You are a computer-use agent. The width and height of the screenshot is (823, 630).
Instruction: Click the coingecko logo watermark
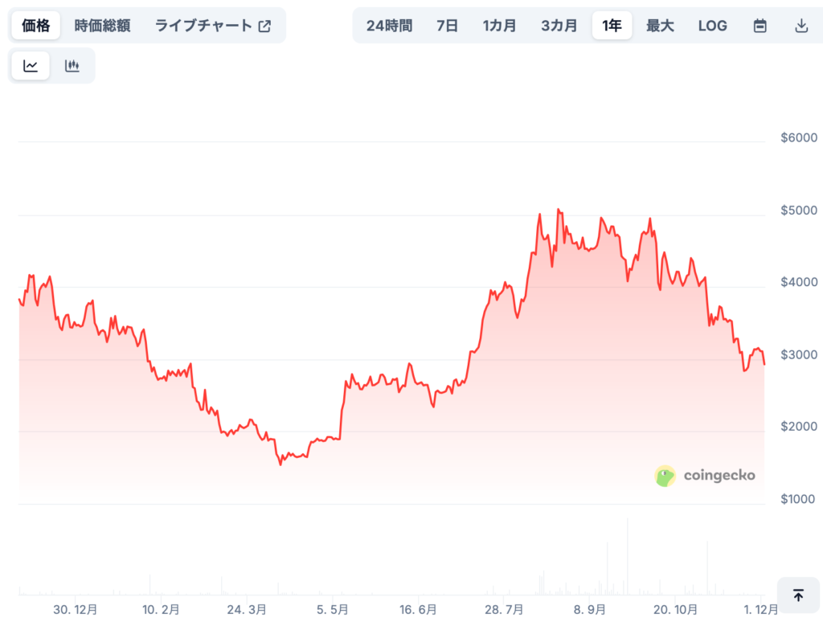pyautogui.click(x=706, y=475)
